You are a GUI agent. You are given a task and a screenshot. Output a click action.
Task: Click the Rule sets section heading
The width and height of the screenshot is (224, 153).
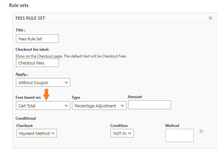(x=19, y=5)
